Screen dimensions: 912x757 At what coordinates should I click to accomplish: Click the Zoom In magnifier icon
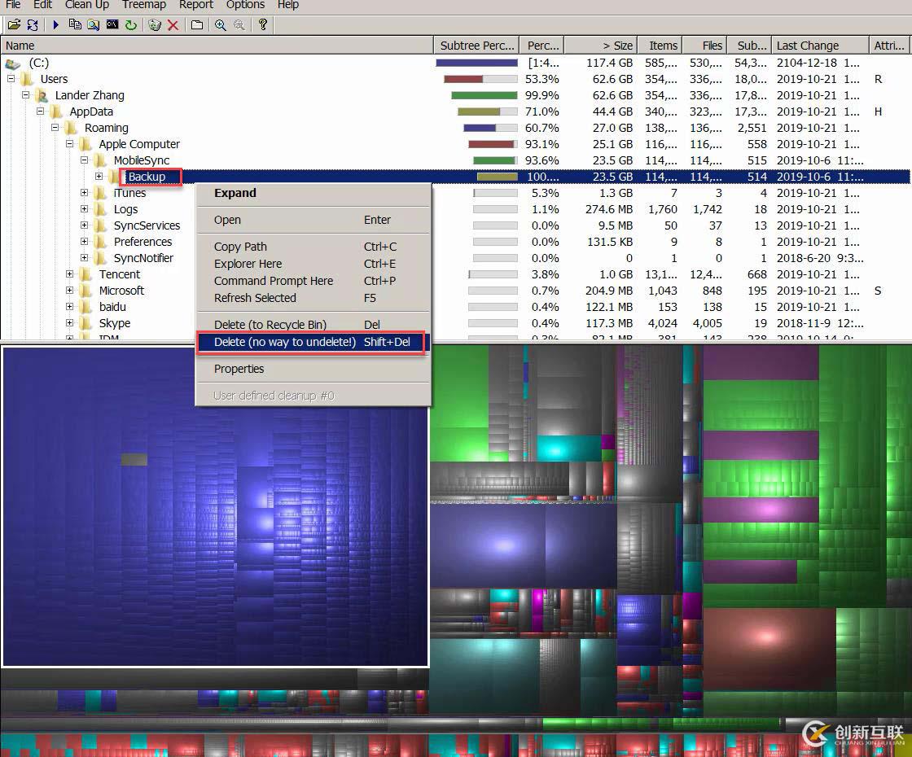(x=221, y=24)
